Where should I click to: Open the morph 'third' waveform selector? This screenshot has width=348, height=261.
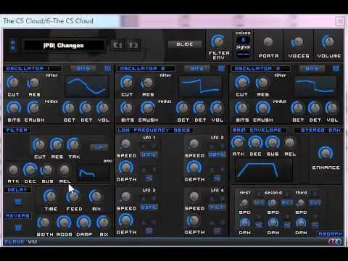pos(315,202)
